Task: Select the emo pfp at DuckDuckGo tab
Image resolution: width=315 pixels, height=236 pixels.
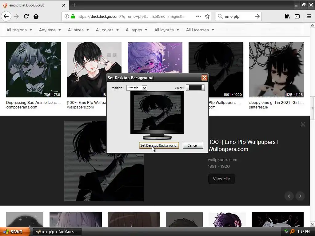Action: (34, 5)
